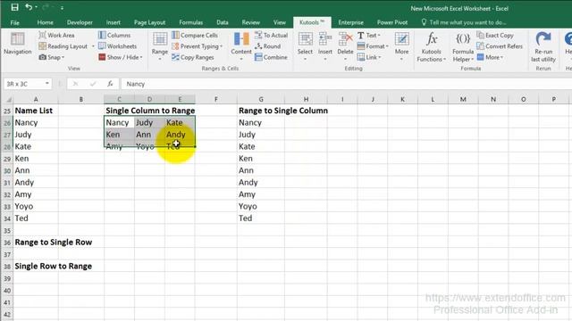The image size is (572, 321).
Task: Open the File tab
Action: 15,22
